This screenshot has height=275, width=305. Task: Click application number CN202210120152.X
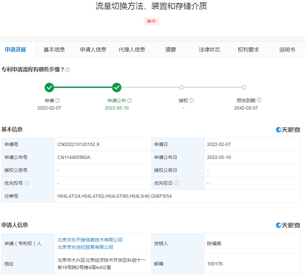click(x=78, y=144)
